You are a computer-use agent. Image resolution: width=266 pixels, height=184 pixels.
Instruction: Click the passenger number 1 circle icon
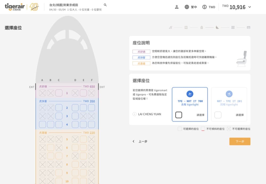pos(135,114)
